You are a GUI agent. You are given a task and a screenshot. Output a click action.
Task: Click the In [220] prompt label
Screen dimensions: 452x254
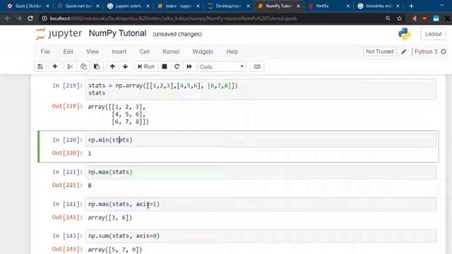(x=67, y=140)
